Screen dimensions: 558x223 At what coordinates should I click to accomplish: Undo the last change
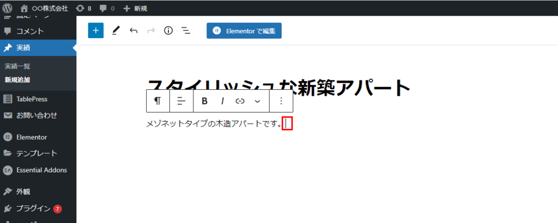click(134, 30)
